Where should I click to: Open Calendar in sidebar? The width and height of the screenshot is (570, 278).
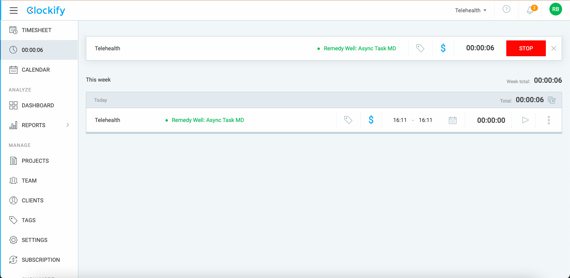39,70
